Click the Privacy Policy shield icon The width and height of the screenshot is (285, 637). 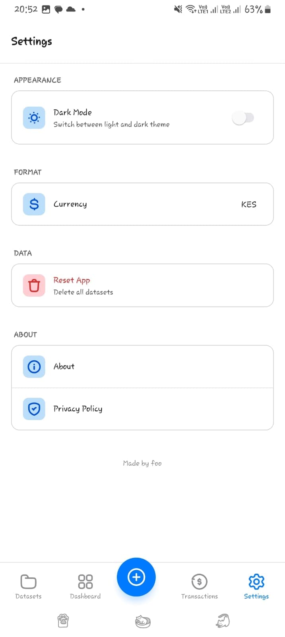coord(34,409)
